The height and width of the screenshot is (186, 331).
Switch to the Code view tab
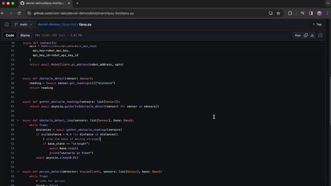pyautogui.click(x=10, y=36)
